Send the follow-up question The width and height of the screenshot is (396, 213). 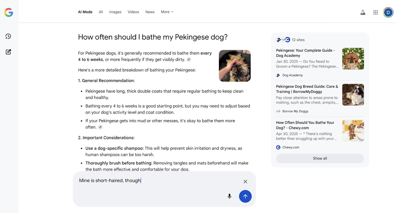245,196
